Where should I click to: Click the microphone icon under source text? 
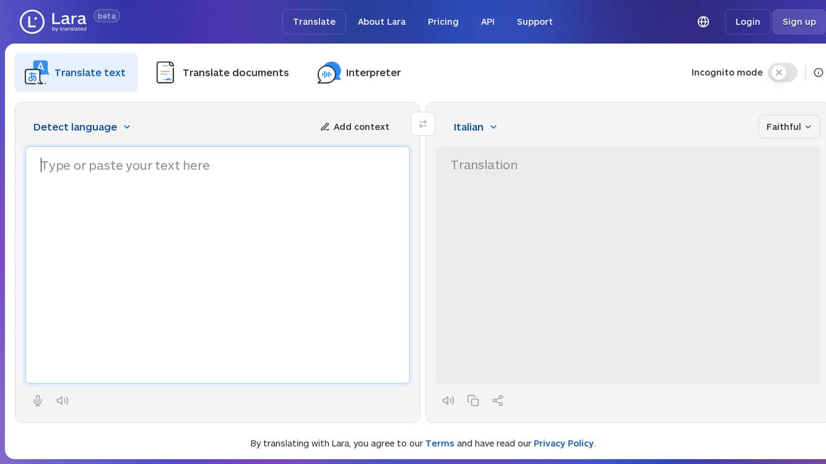[38, 400]
